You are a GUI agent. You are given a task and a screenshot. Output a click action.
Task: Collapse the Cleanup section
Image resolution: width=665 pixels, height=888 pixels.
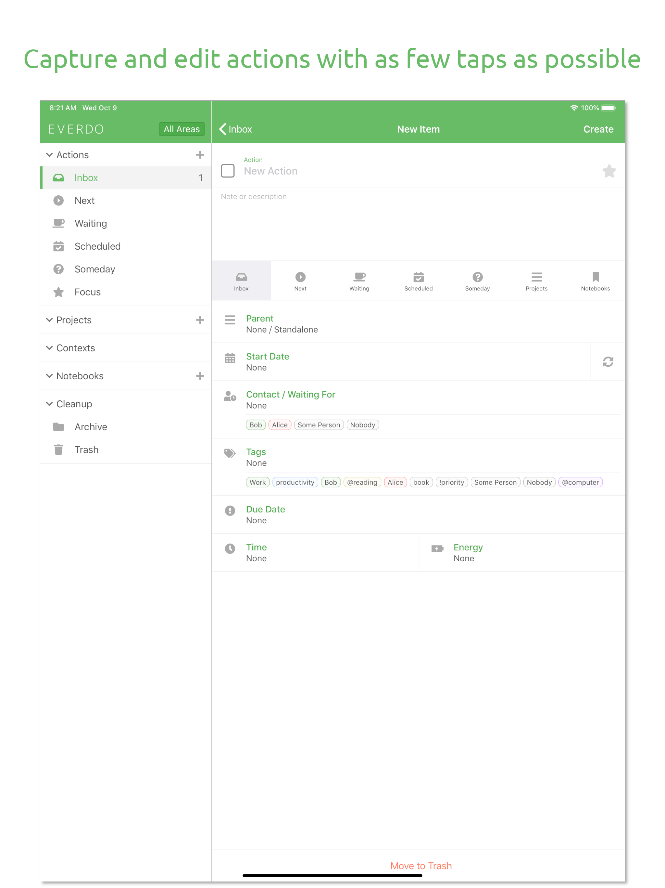pyautogui.click(x=49, y=404)
